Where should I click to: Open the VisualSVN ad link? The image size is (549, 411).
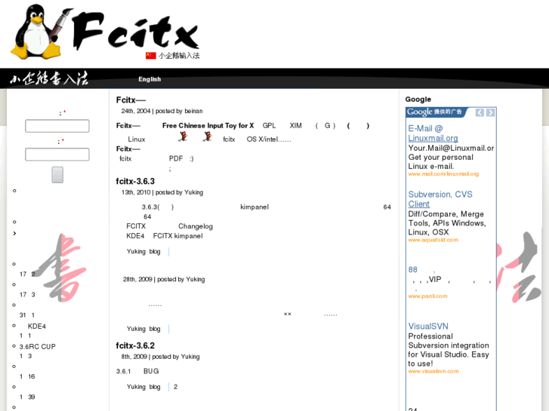coord(428,327)
